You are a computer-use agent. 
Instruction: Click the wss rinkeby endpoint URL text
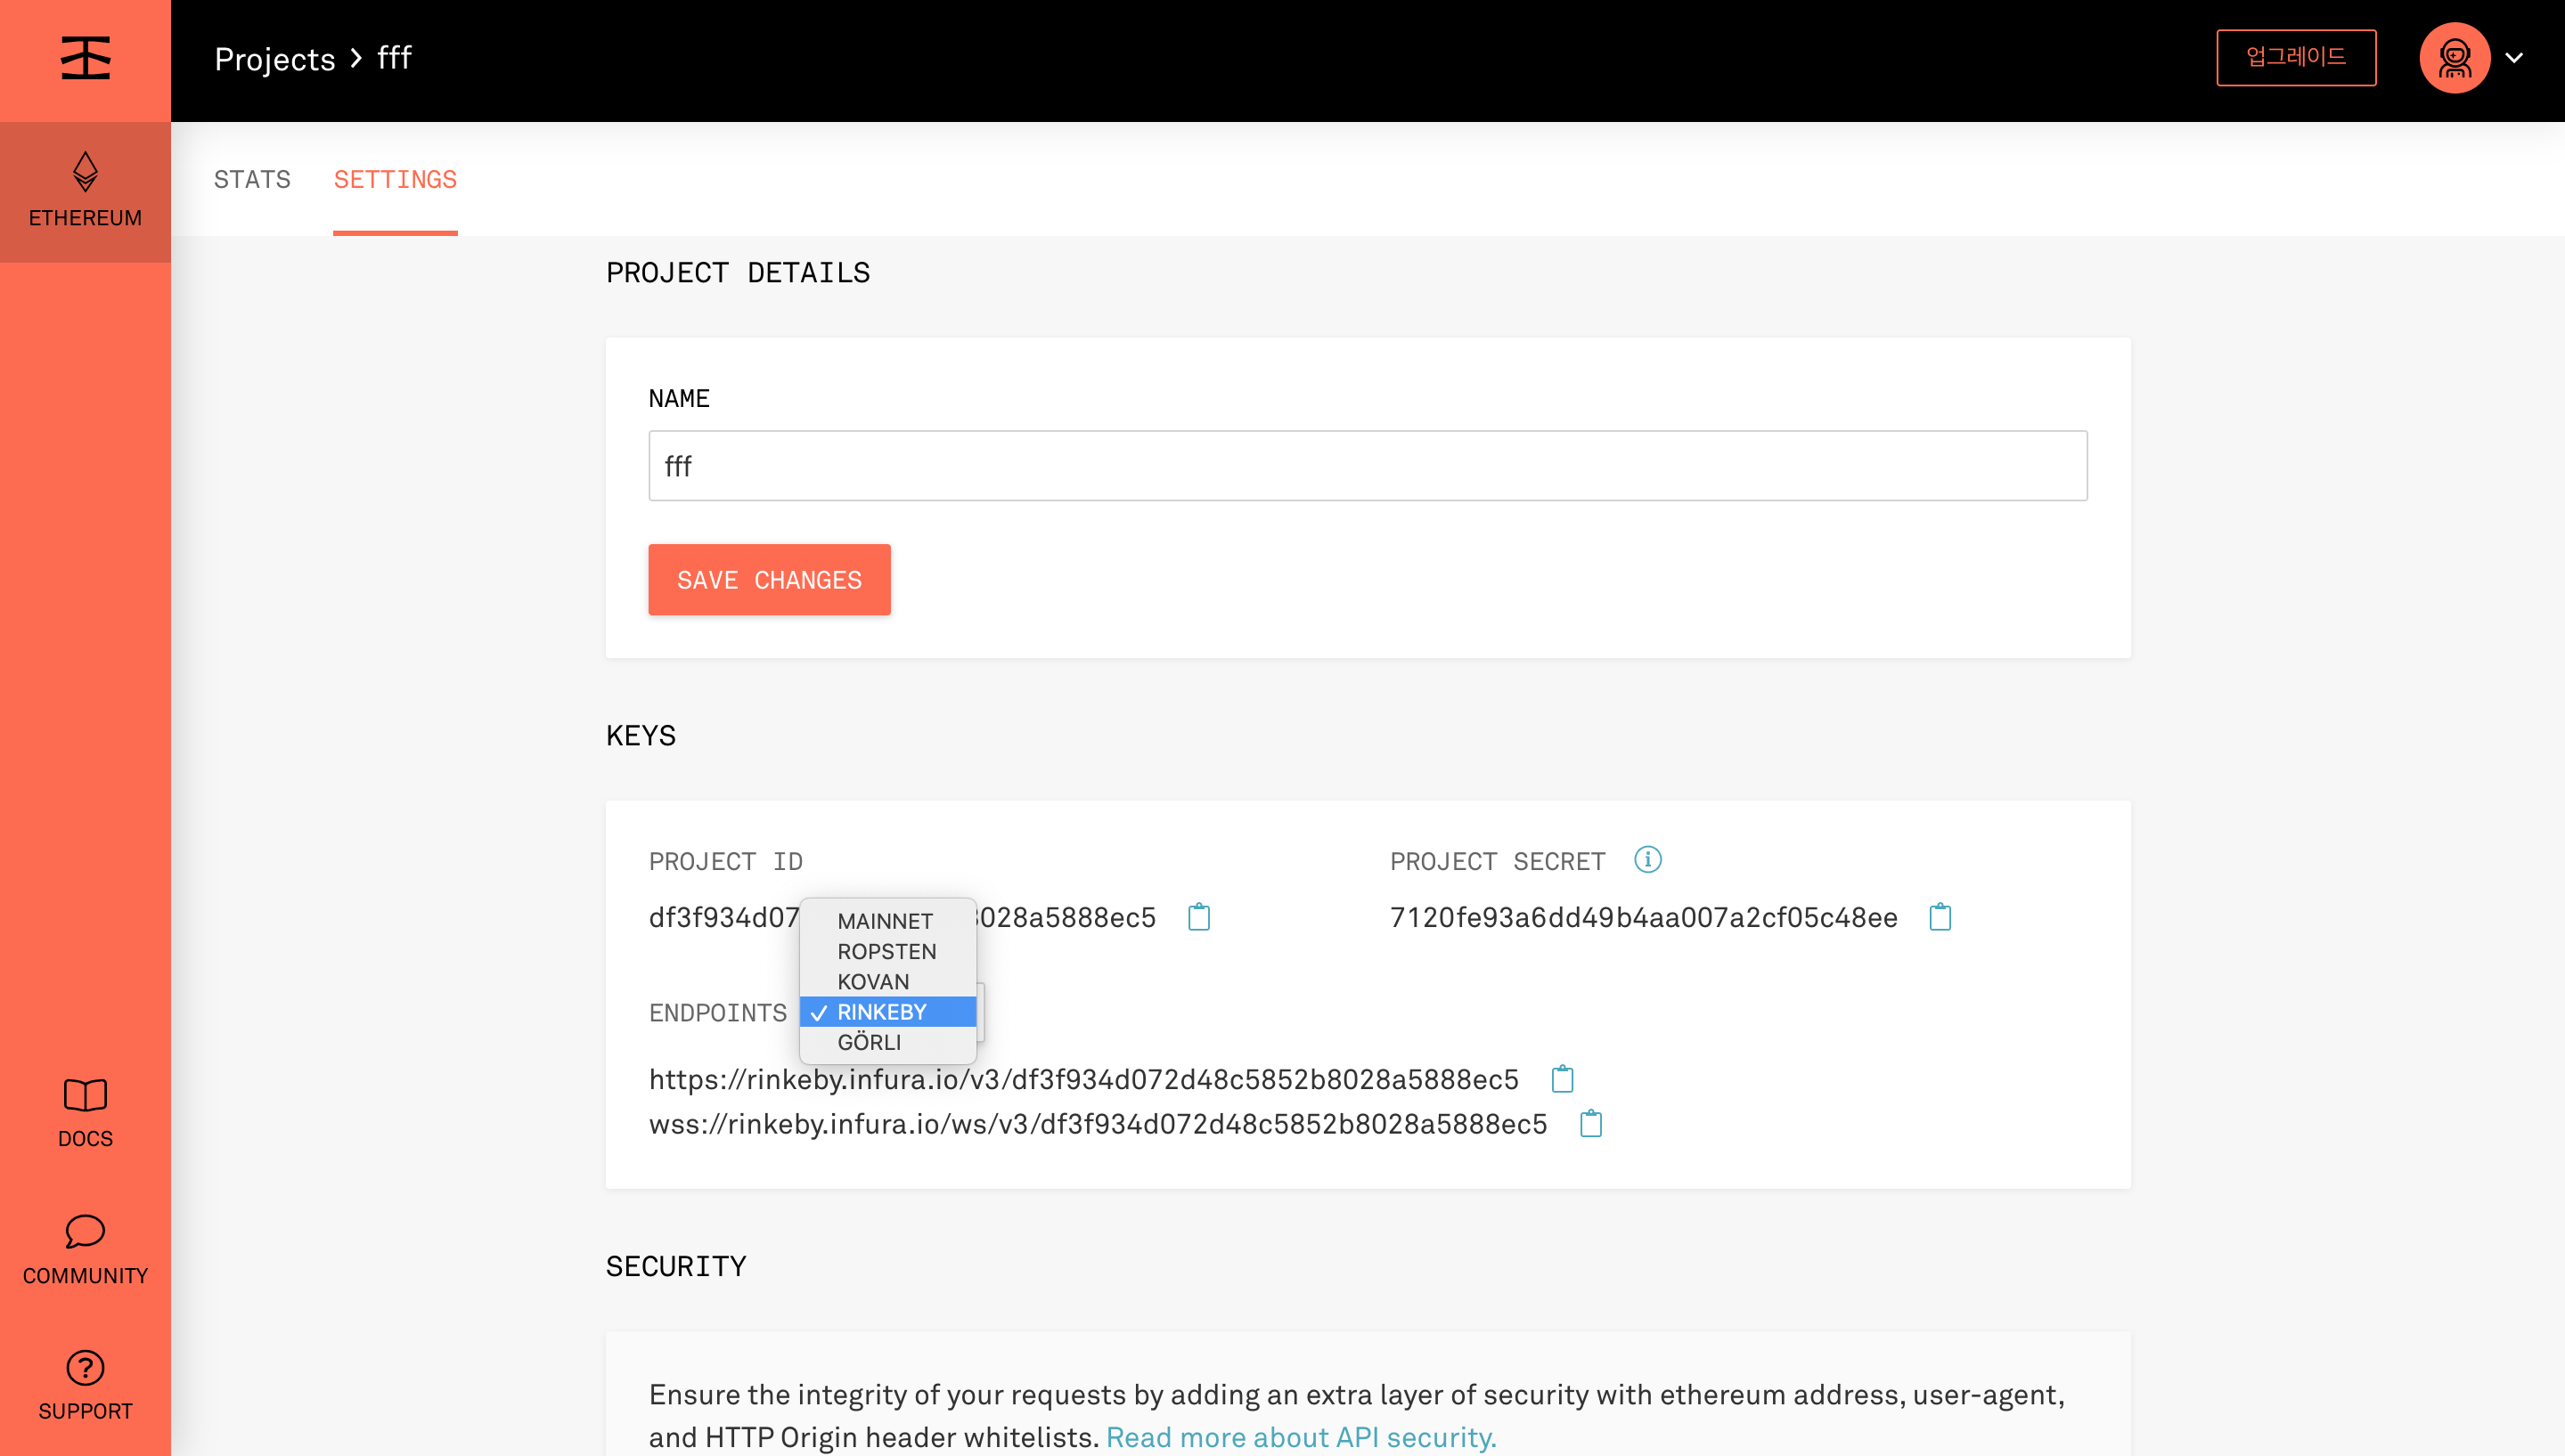[x=1098, y=1125]
